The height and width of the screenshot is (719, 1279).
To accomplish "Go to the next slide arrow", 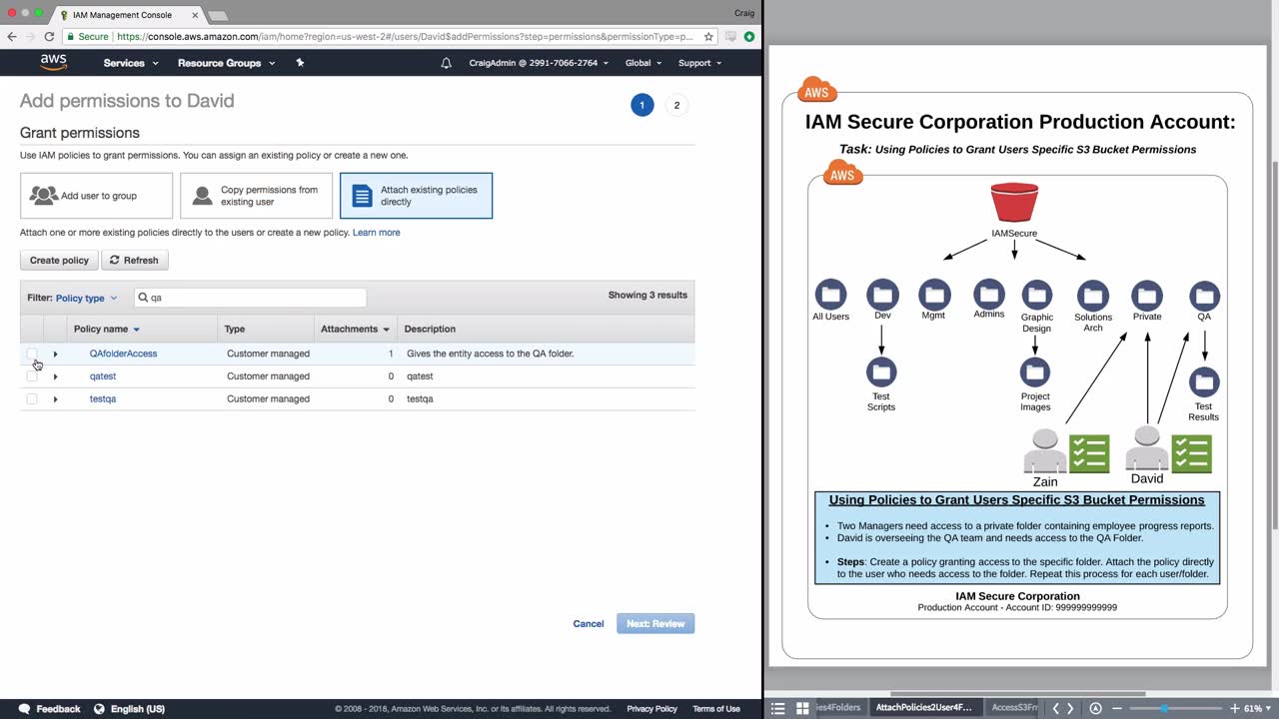I will click(1071, 708).
